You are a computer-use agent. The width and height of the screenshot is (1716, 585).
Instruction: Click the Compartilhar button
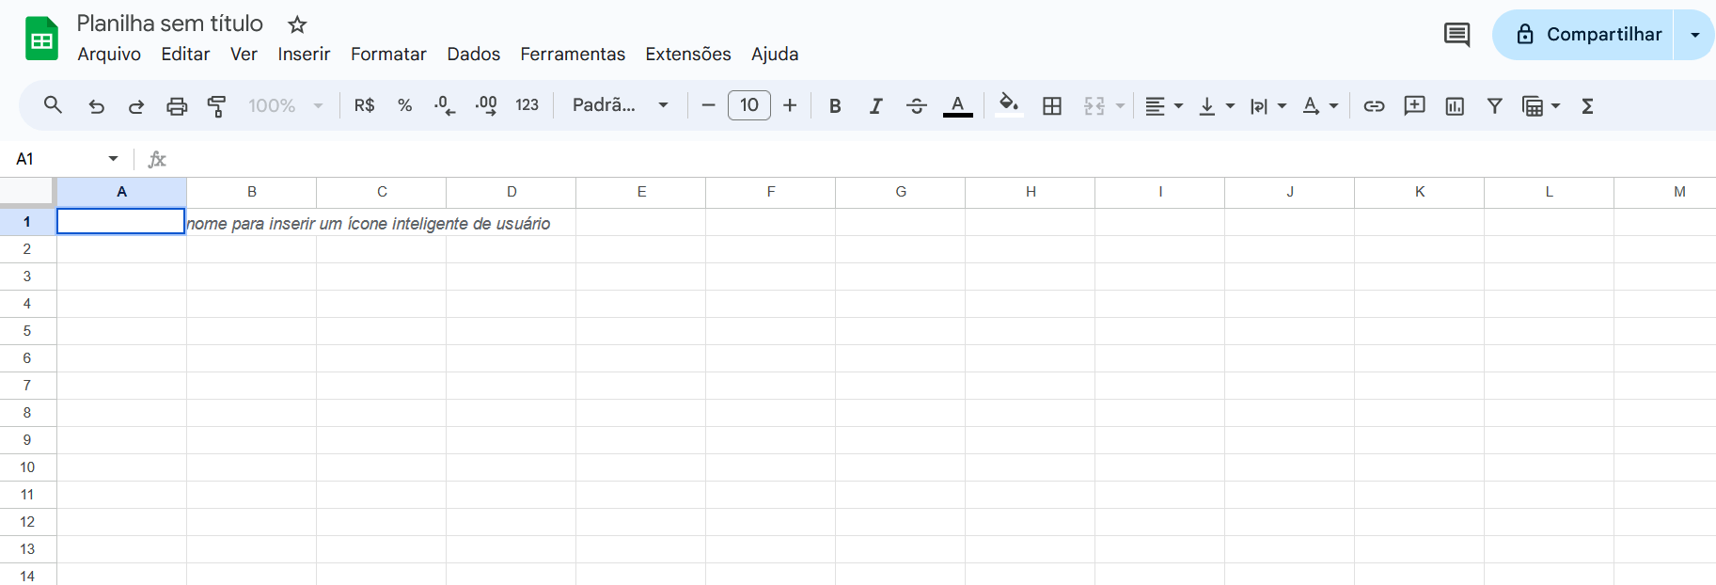point(1583,35)
